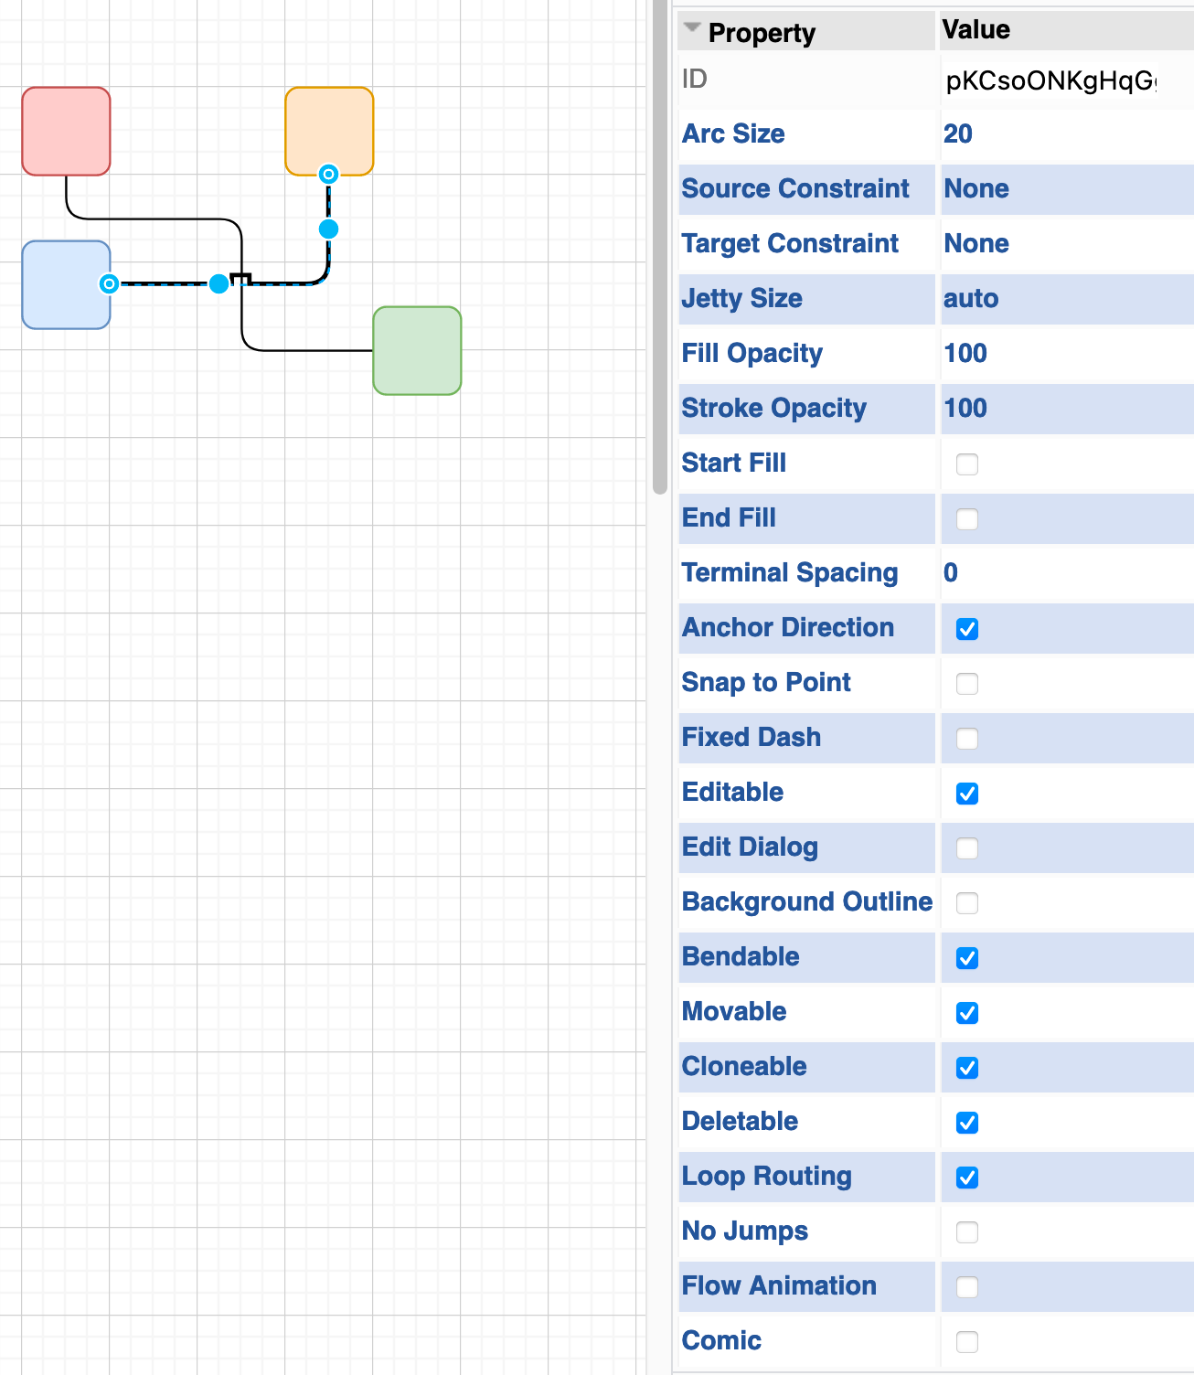
Task: Enable Background Outline
Action: (x=966, y=903)
